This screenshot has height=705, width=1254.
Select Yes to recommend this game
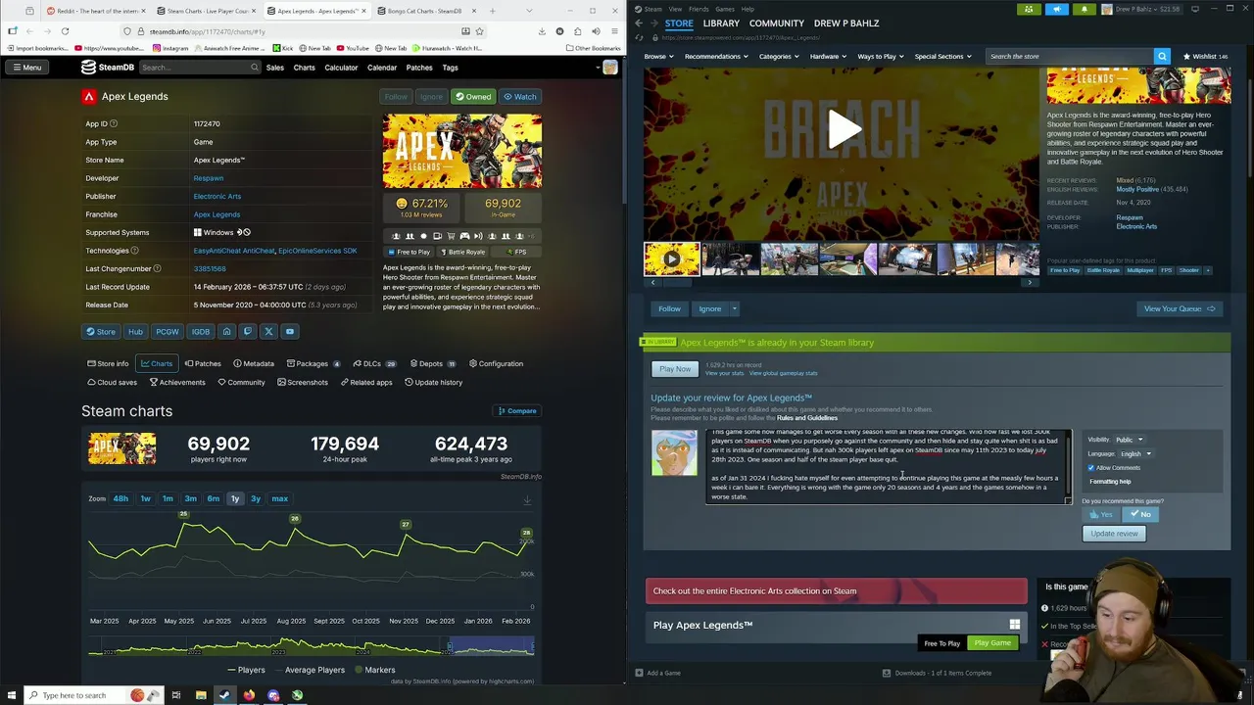coord(1102,514)
